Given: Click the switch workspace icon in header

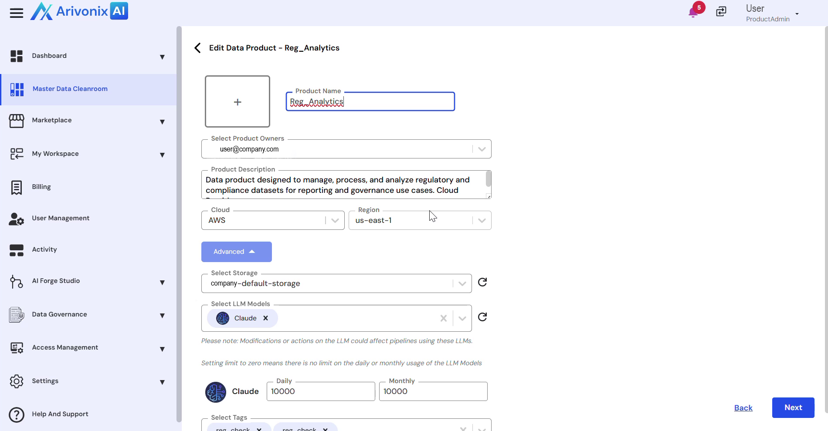Looking at the screenshot, I should pos(721,12).
